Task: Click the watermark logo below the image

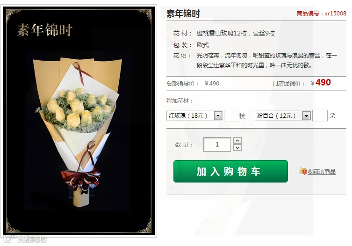Action: tap(25, 239)
